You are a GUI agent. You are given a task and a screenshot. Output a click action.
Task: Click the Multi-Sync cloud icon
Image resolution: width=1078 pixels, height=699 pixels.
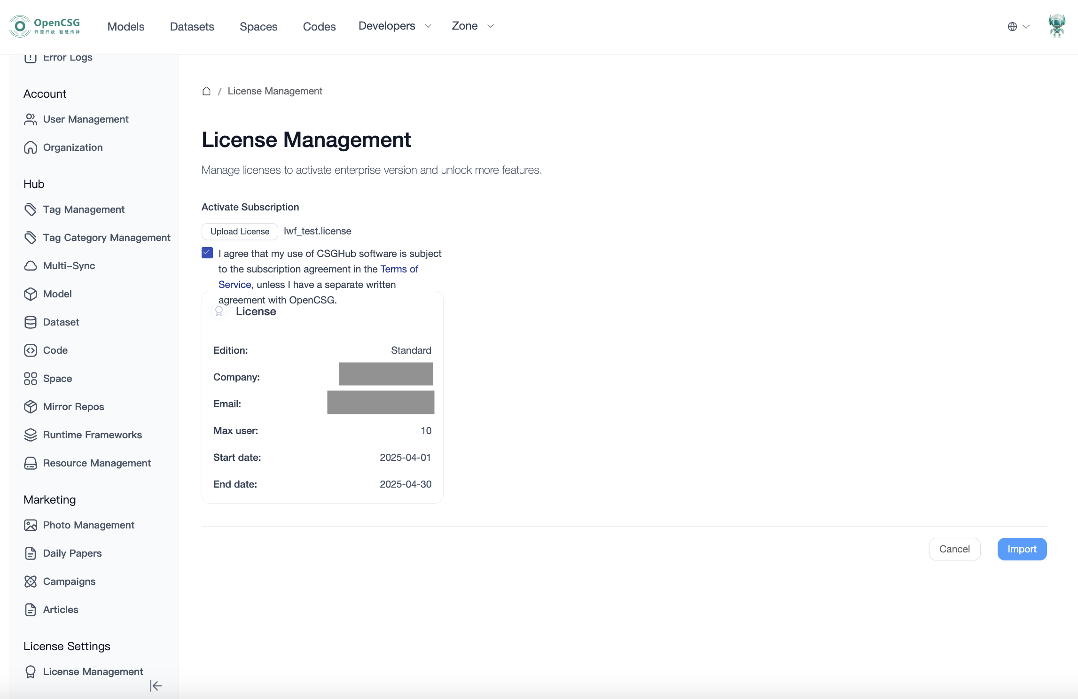[x=31, y=266]
